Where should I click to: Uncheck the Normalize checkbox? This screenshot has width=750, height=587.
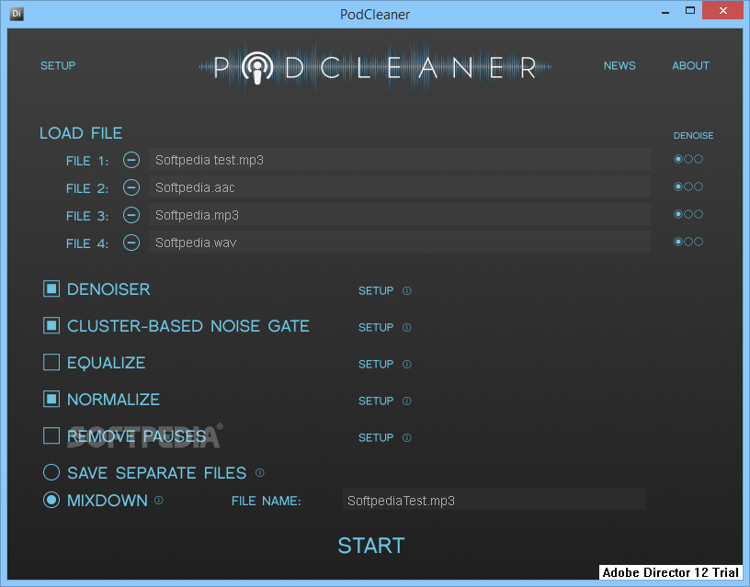click(x=51, y=399)
